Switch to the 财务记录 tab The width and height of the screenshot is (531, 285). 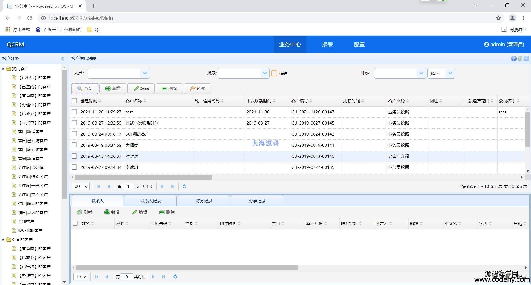tap(204, 201)
